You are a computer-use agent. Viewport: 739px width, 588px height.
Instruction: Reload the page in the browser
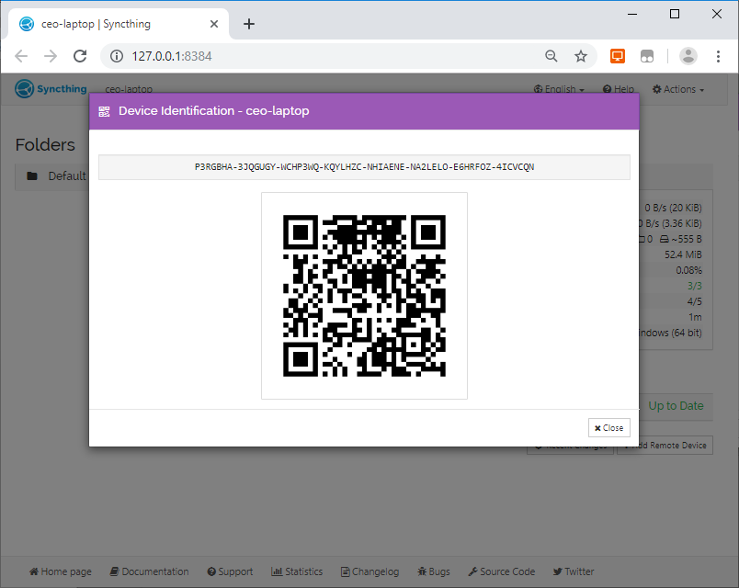80,56
